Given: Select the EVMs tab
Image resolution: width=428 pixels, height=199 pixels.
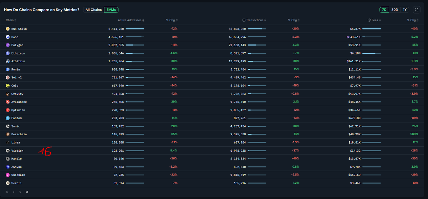Looking at the screenshot, I should pos(112,10).
